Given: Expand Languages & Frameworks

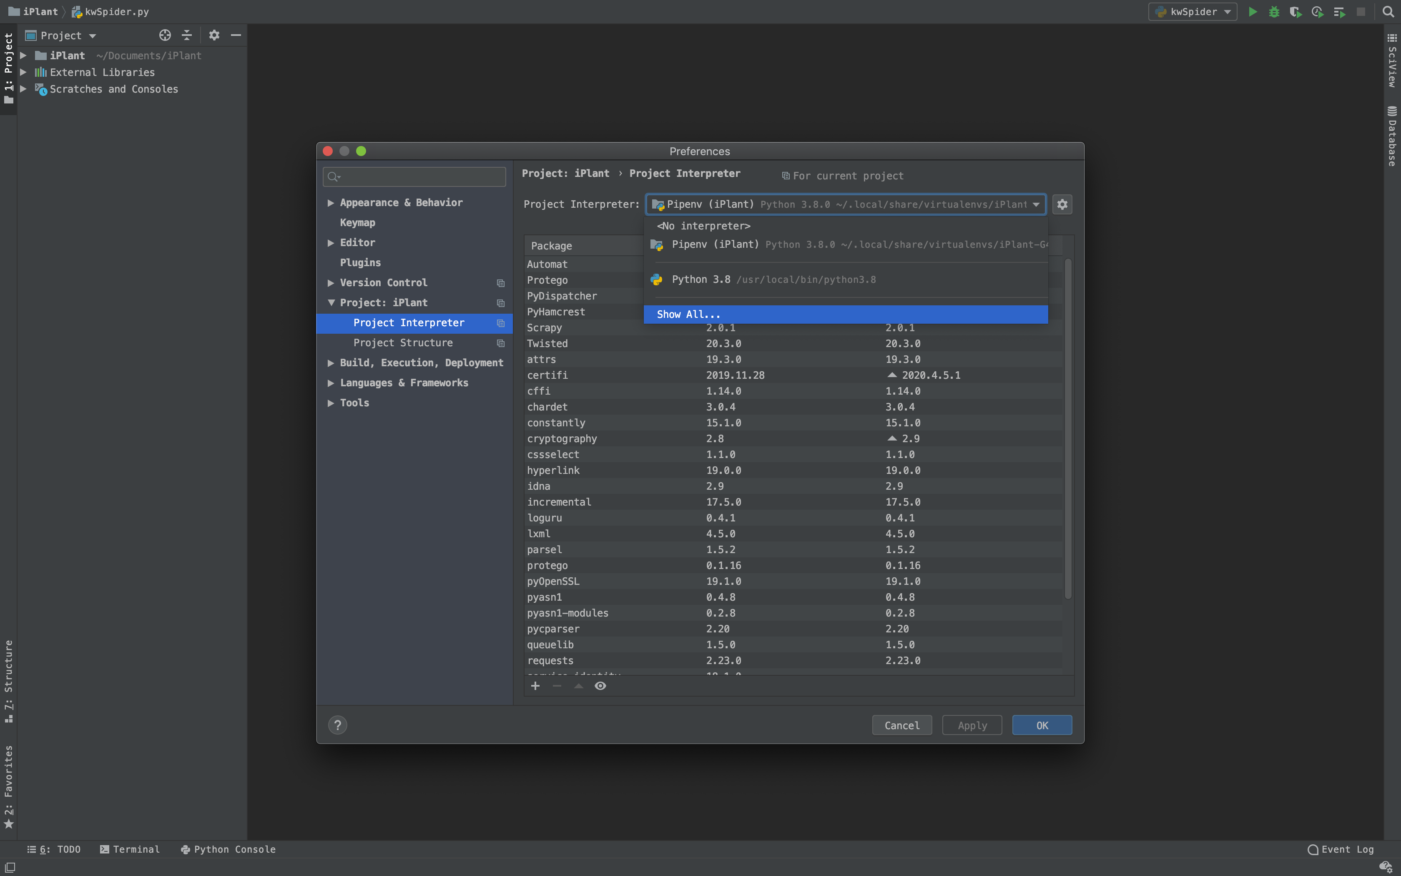Looking at the screenshot, I should (331, 383).
